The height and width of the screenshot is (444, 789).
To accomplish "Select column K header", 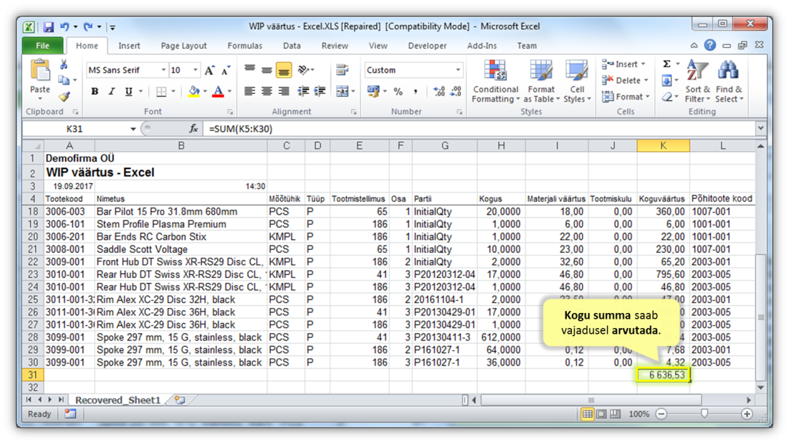I will click(x=663, y=146).
